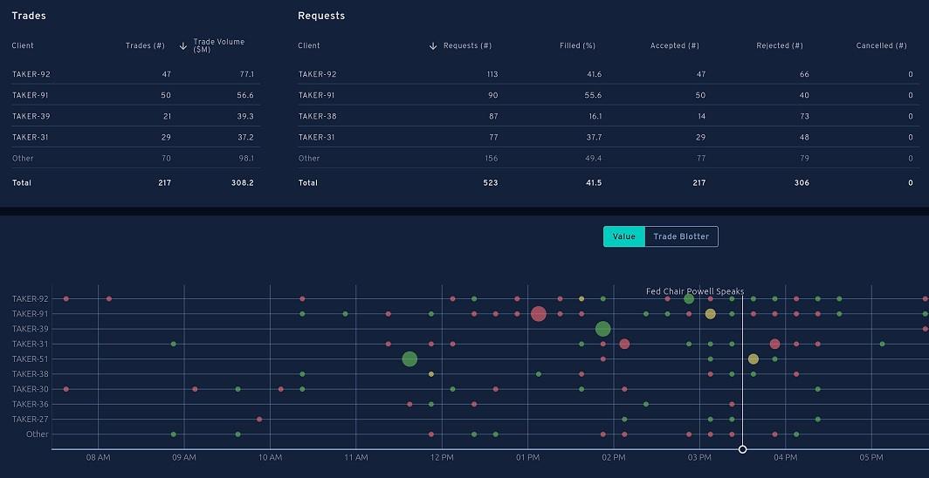Viewport: 929px width, 478px height.
Task: Sort Trades table by Trade Volume arrow
Action: point(183,45)
